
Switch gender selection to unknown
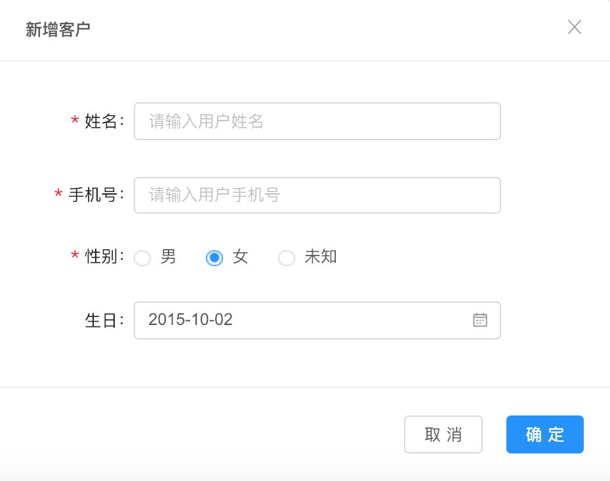click(x=287, y=258)
